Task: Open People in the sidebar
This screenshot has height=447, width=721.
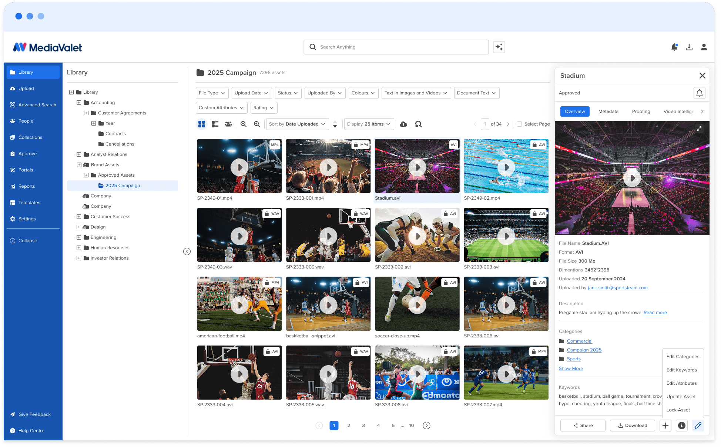Action: 33,121
